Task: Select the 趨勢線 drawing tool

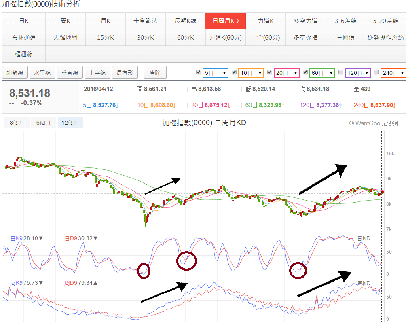Action: coord(15,73)
